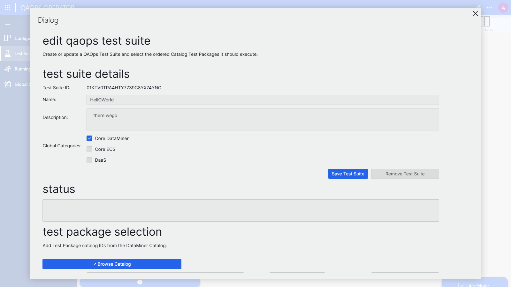The image size is (511, 287).
Task: Click the Browse Catalog button
Action: coord(112,264)
